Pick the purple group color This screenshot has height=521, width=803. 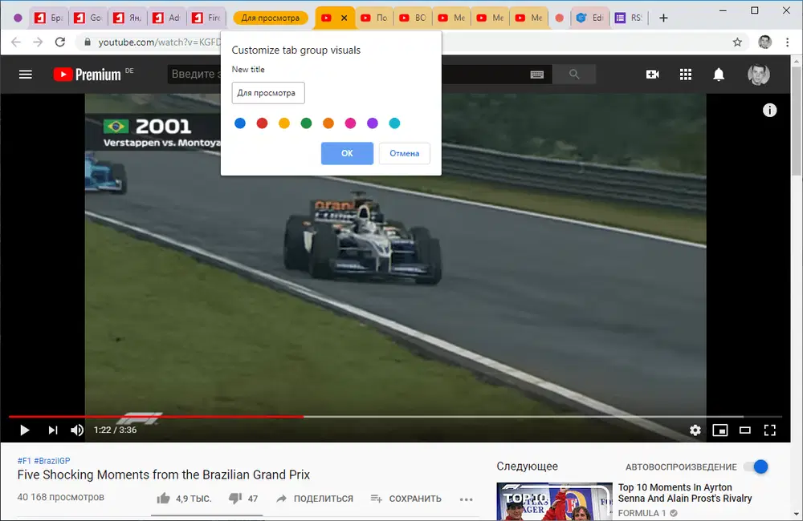point(373,123)
